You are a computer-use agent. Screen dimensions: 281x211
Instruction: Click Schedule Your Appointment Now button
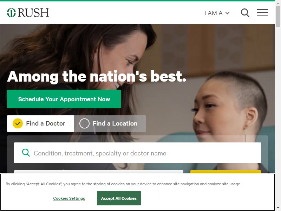click(64, 99)
